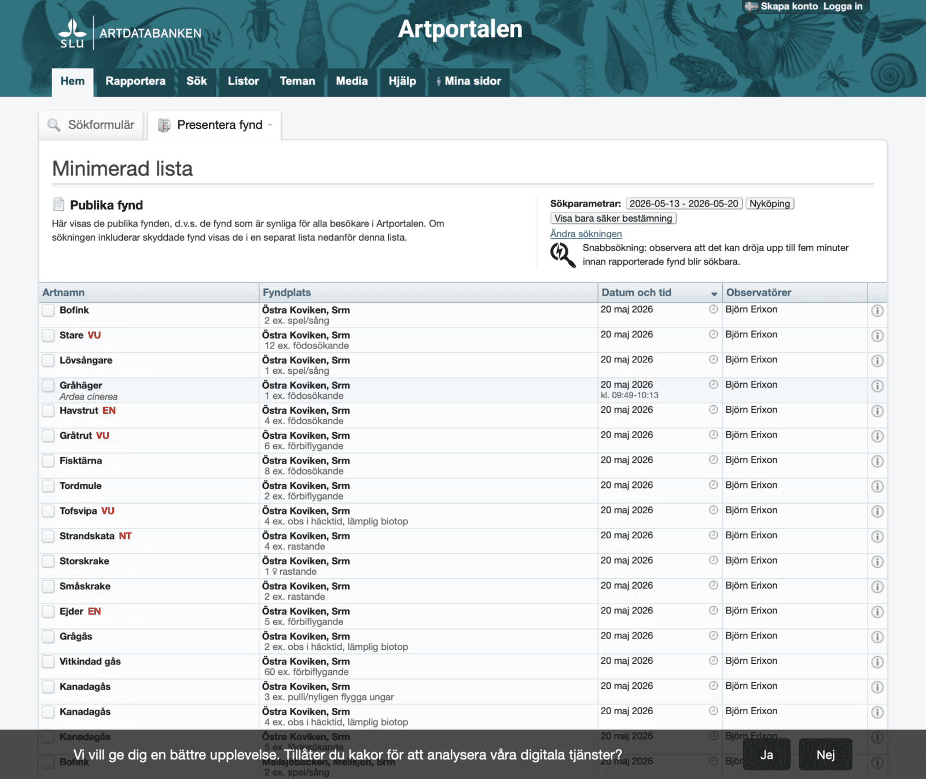Click the Skapa konto link
926x779 pixels.
coord(789,6)
